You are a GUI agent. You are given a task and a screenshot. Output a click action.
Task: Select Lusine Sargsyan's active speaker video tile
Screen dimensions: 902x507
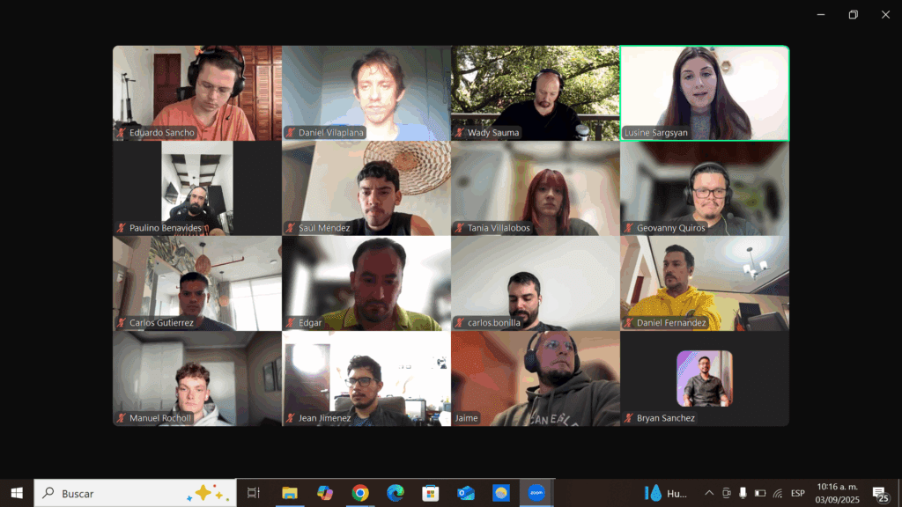coord(705,92)
